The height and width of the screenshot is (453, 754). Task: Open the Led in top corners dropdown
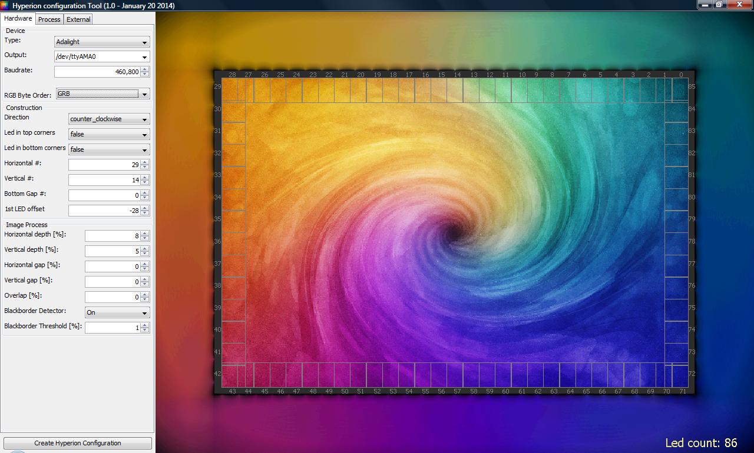pyautogui.click(x=109, y=134)
